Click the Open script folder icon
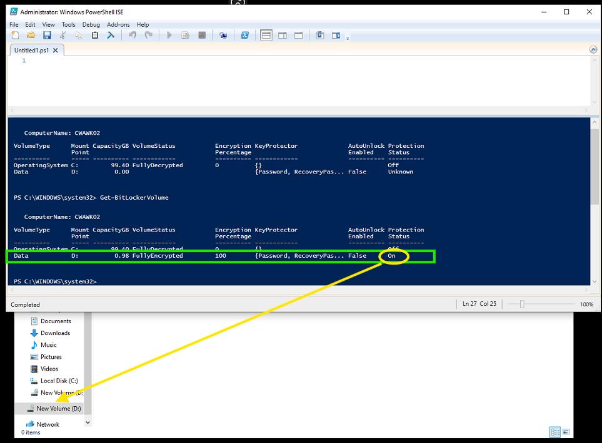The image size is (602, 443). point(31,36)
